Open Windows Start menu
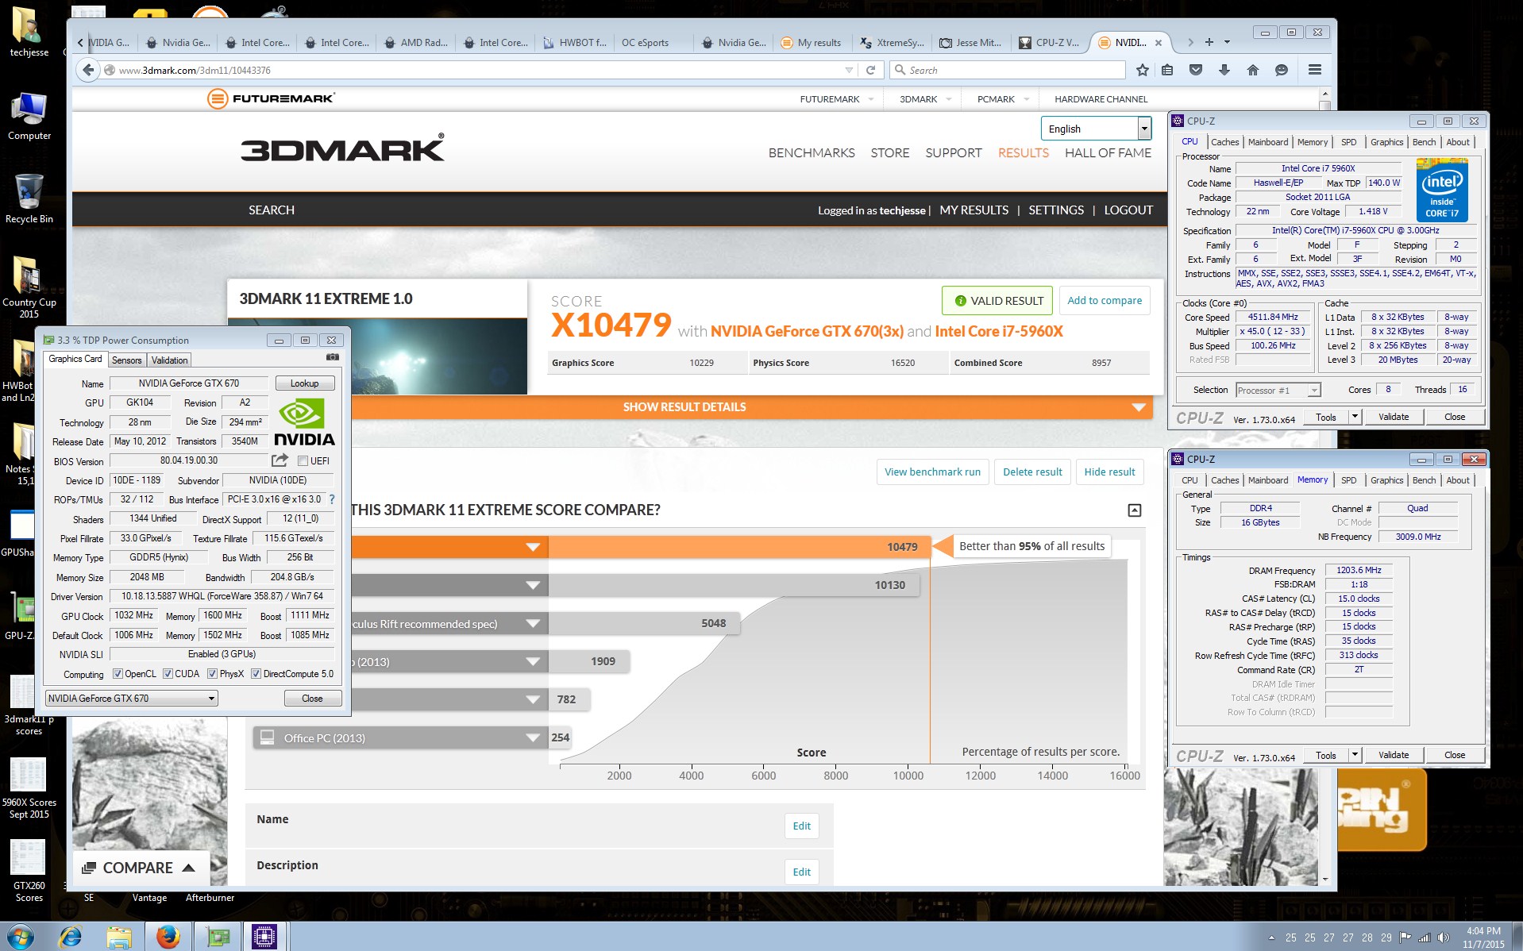The image size is (1523, 951). [19, 936]
